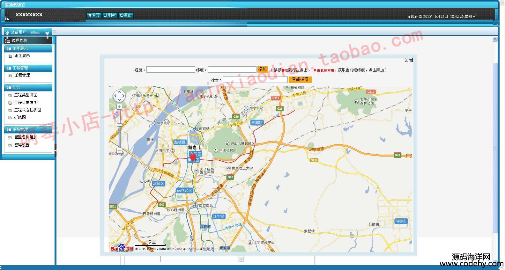This screenshot has width=505, height=270.
Task: Zoom in with the map plus button
Action: (x=119, y=107)
